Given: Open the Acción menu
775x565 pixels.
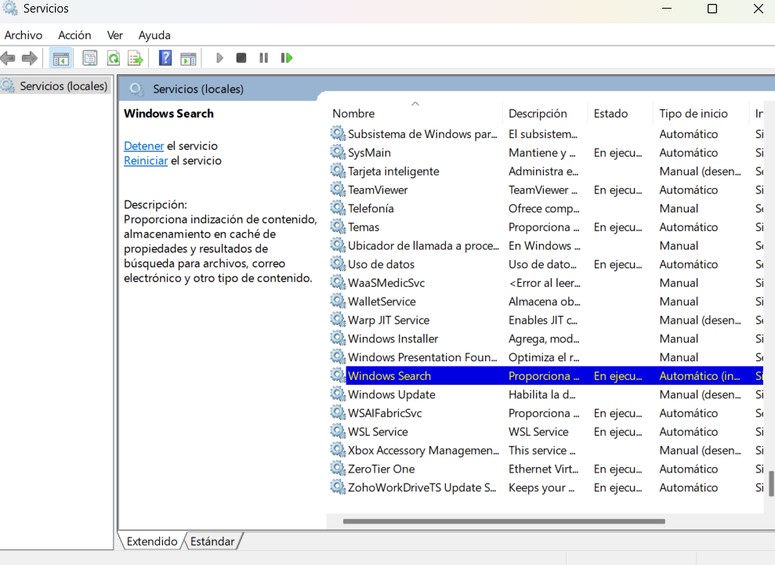Looking at the screenshot, I should (x=74, y=35).
